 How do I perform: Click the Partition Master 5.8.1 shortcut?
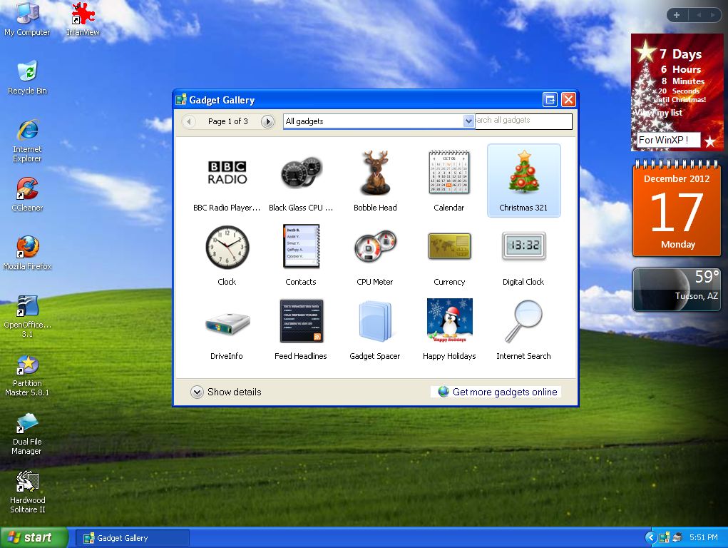(27, 375)
